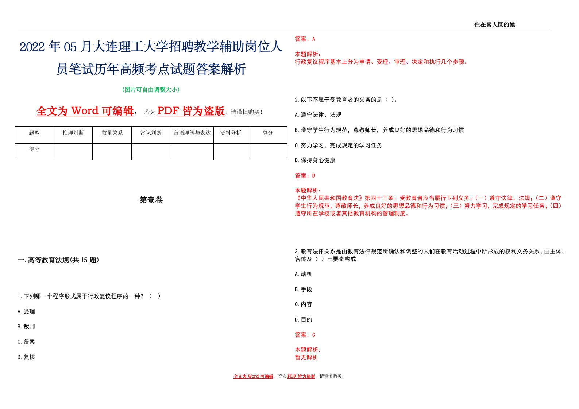The width and height of the screenshot is (579, 409).
Task: Click the explanation citing 中华人民共和国教育法 第四十三条
Action: pyautogui.click(x=429, y=206)
